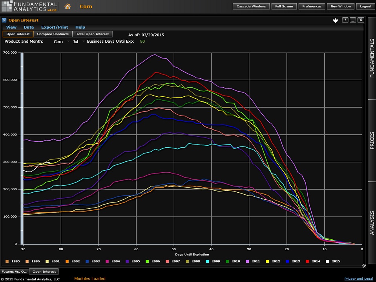Click the bug report icon
The image size is (376, 282).
click(336, 20)
